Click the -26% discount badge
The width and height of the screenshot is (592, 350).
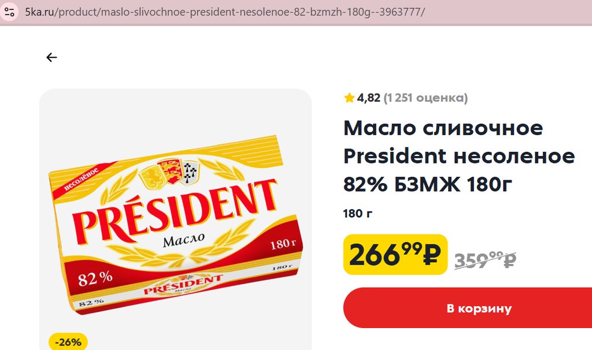68,342
